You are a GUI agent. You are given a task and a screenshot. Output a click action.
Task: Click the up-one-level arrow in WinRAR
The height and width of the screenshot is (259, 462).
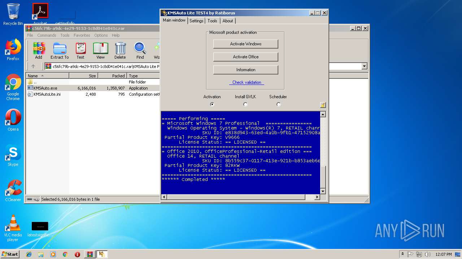pos(33,66)
